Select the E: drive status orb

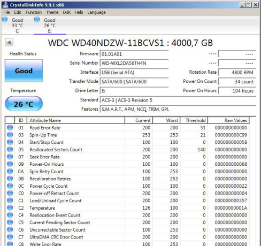click(37, 19)
